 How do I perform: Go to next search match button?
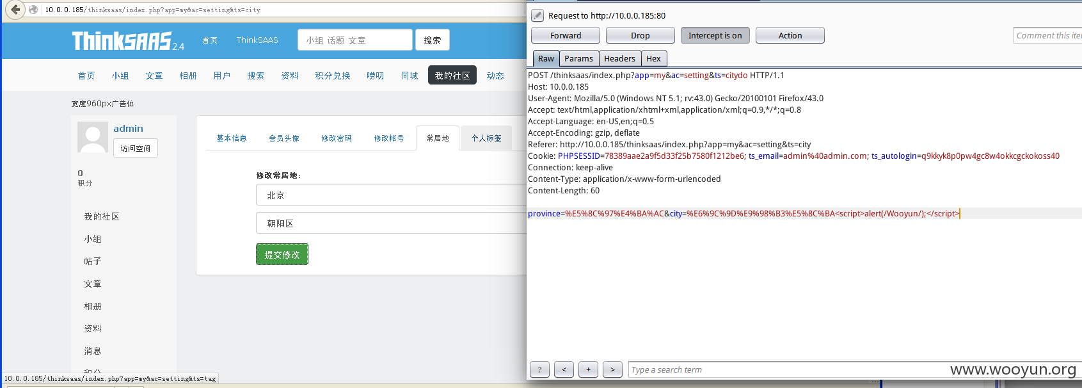[612, 369]
